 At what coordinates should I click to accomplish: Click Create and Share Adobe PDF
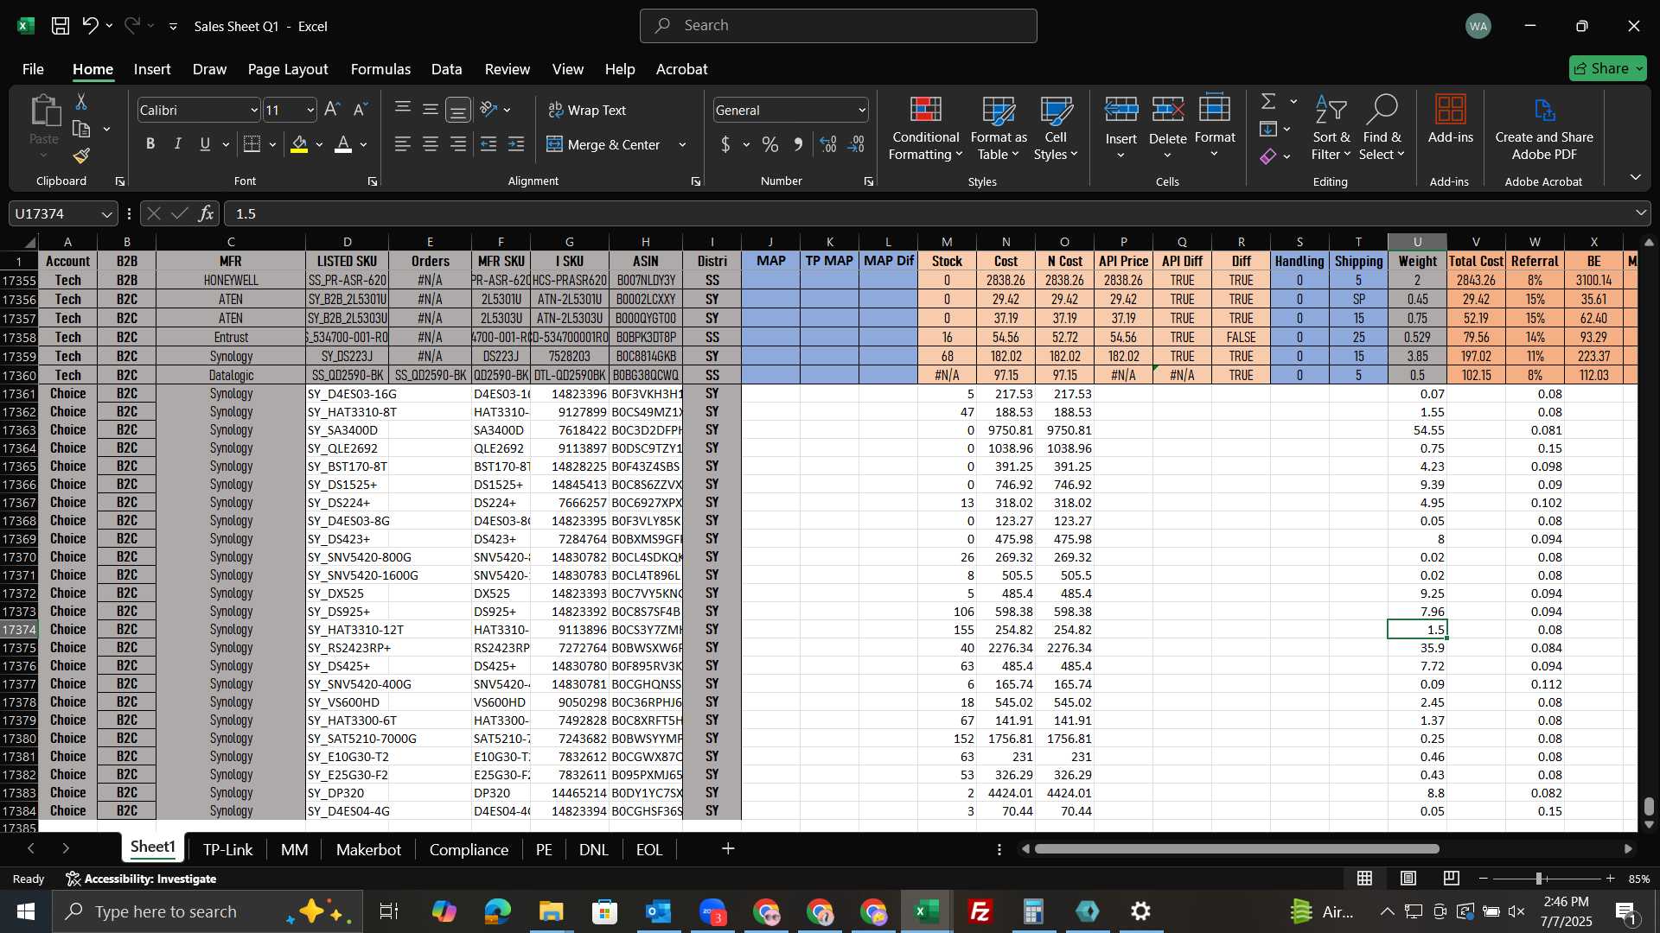point(1544,128)
